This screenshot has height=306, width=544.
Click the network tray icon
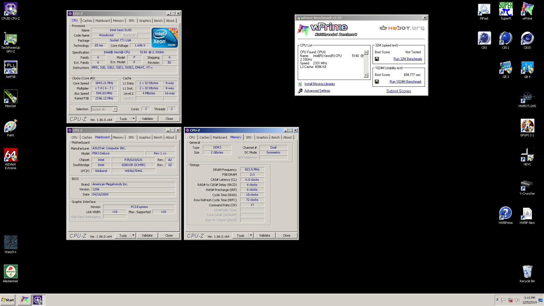point(510,300)
